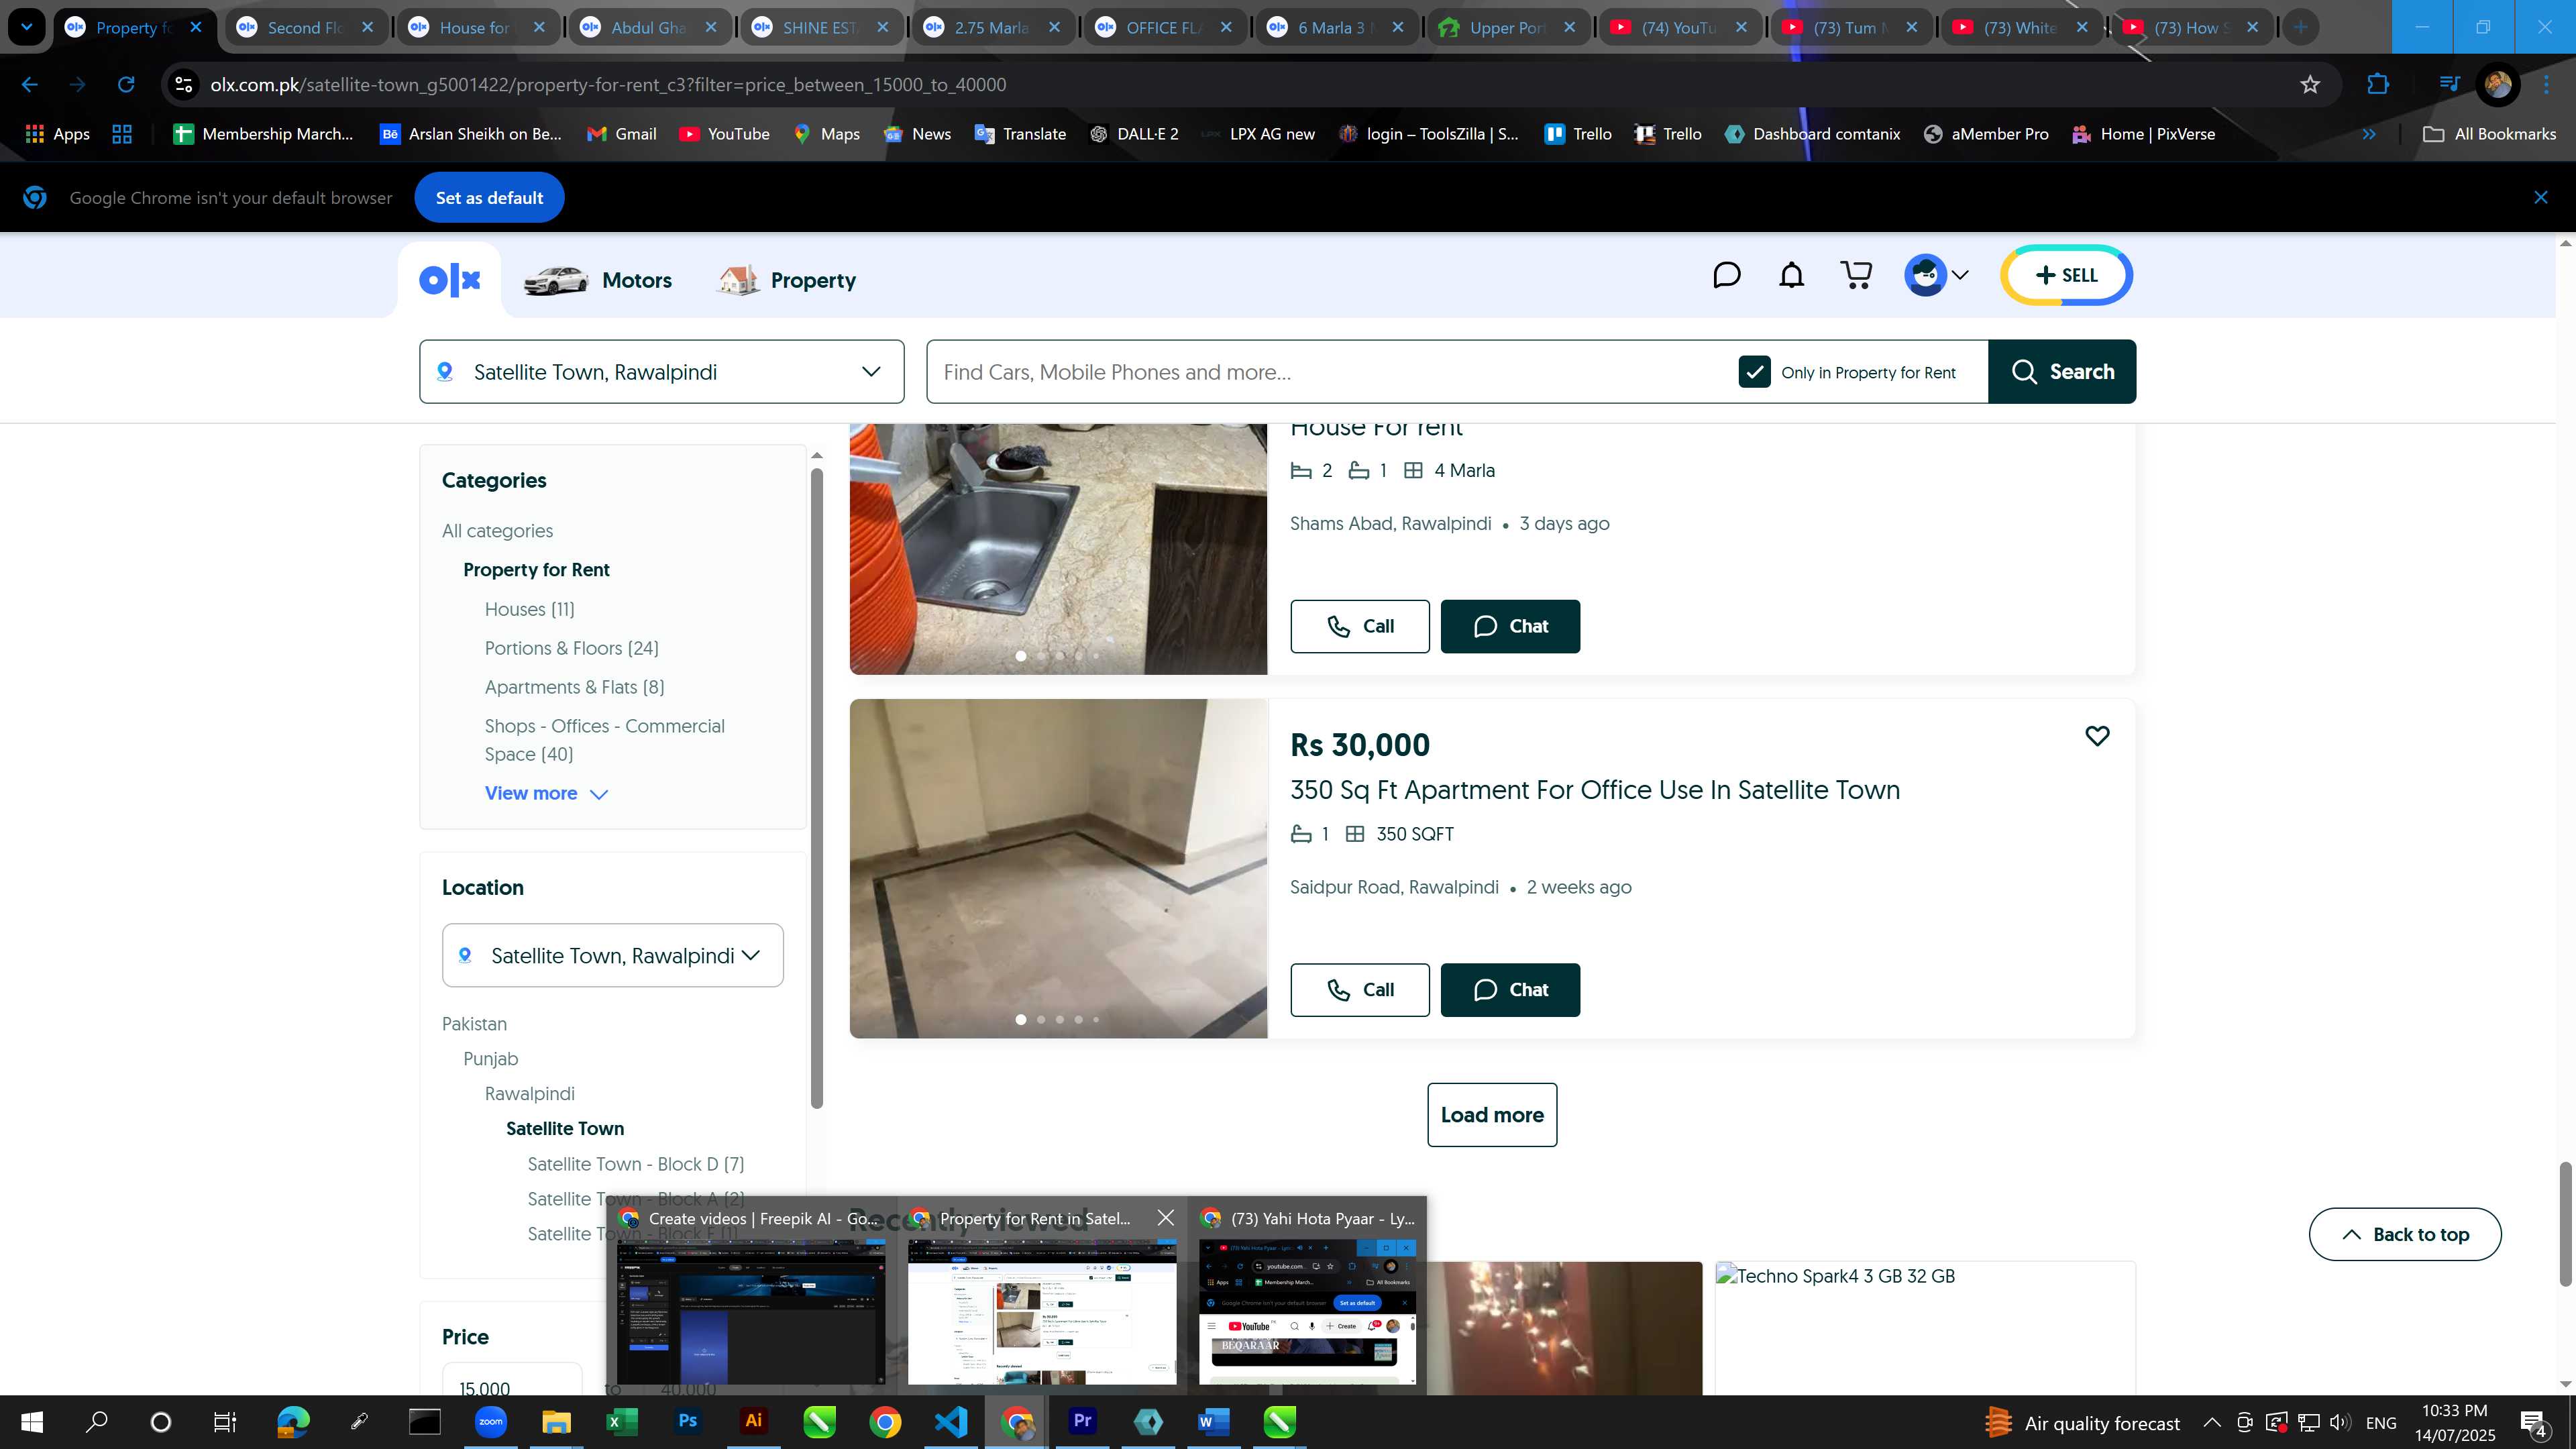Click Set as default browser button
The height and width of the screenshot is (1449, 2576).
[x=489, y=198]
